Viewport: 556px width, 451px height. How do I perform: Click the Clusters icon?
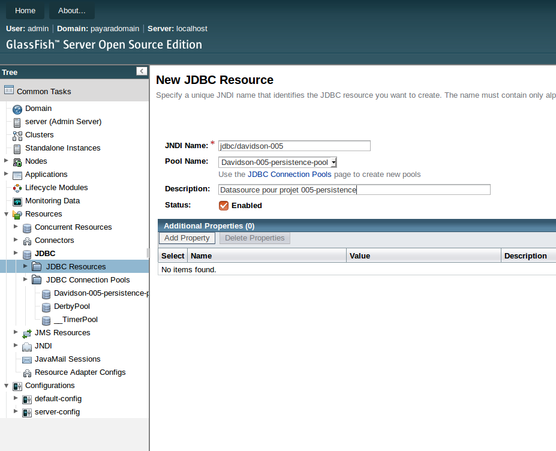click(17, 136)
